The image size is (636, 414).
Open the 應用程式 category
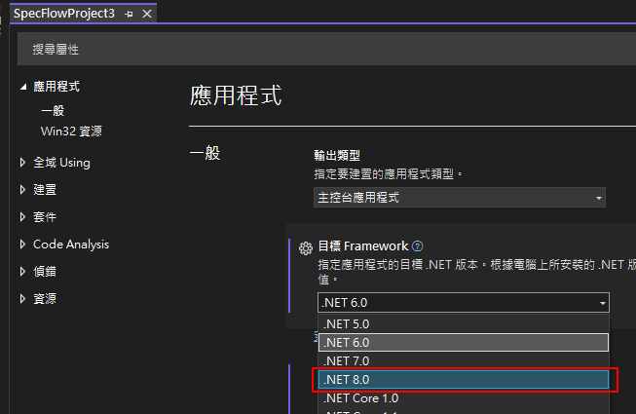pos(56,87)
